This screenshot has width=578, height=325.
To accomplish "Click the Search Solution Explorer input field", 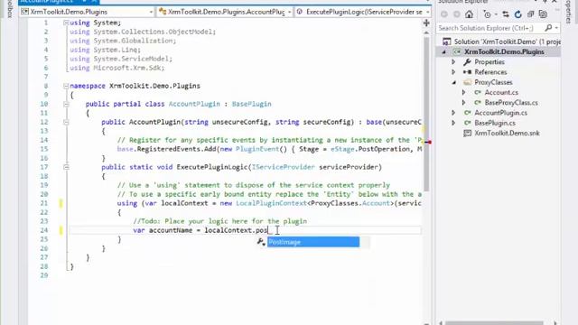I will [x=490, y=28].
